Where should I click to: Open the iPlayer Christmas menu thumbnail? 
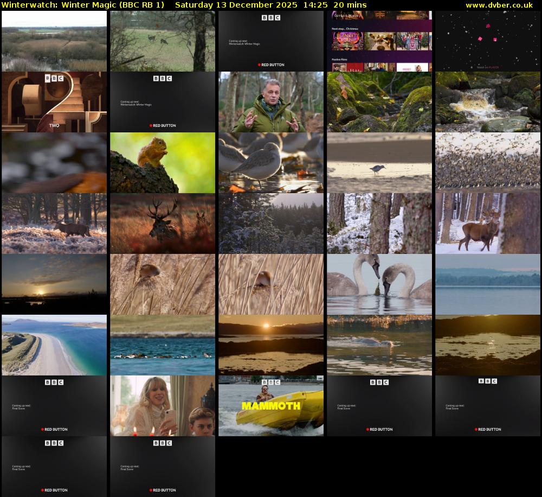click(379, 41)
